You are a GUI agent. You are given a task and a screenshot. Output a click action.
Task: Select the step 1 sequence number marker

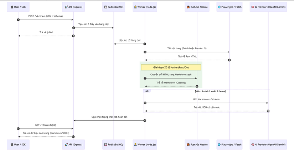pyautogui.click(x=18, y=20)
